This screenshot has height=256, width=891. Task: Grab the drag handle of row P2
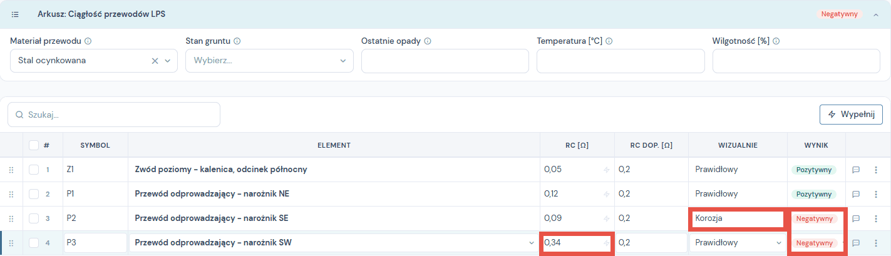(x=11, y=218)
